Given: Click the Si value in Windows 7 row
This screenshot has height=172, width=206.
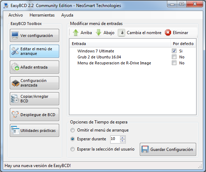Looking at the screenshot, I should (181, 51).
